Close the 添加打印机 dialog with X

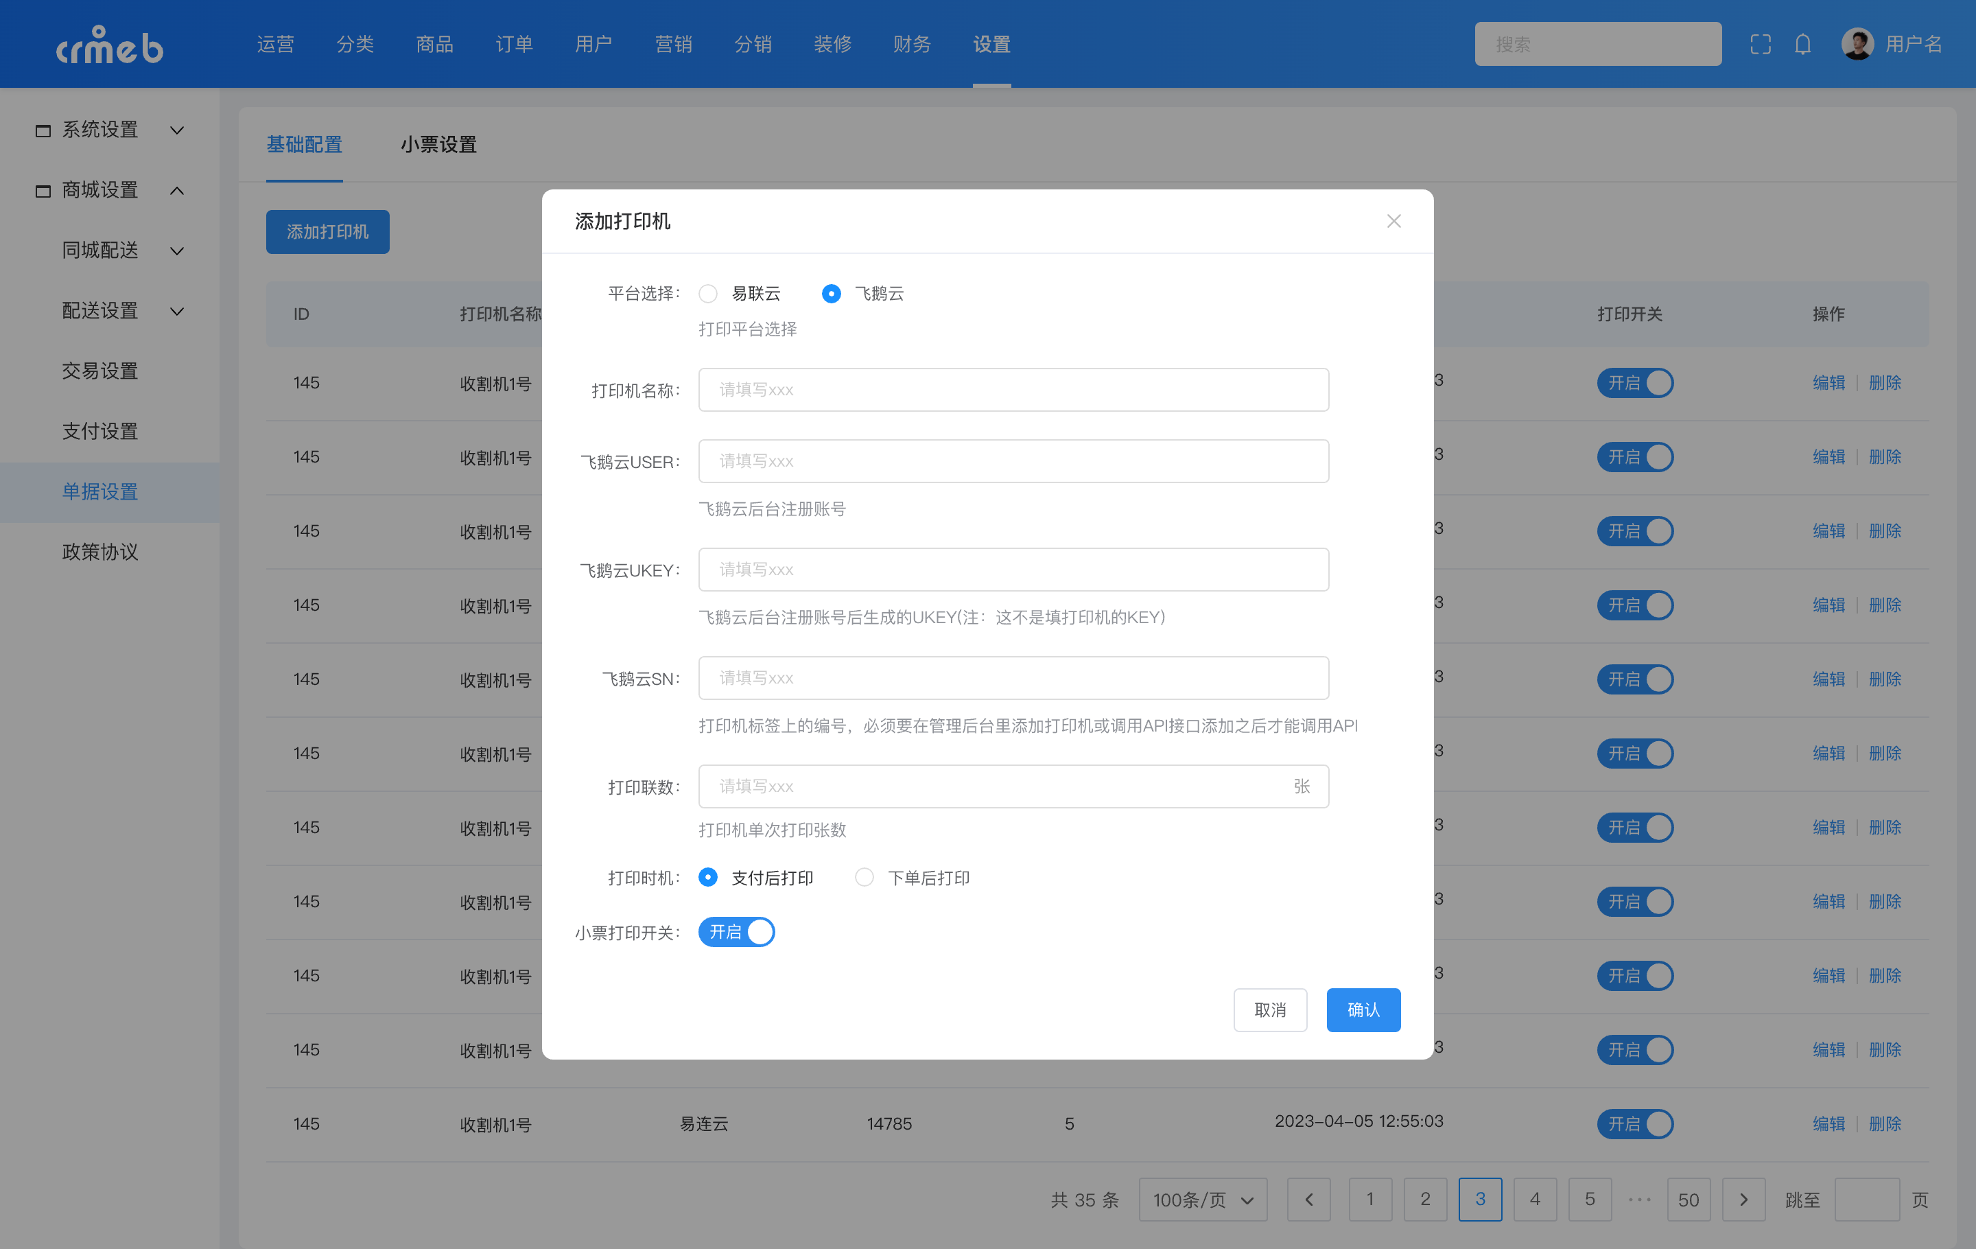(1393, 221)
